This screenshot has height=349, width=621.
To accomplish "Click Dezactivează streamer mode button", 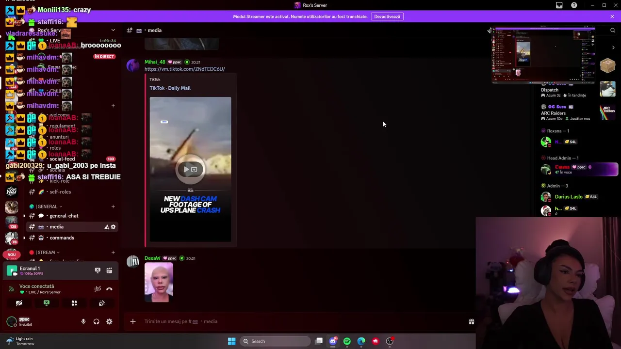I will [x=387, y=16].
